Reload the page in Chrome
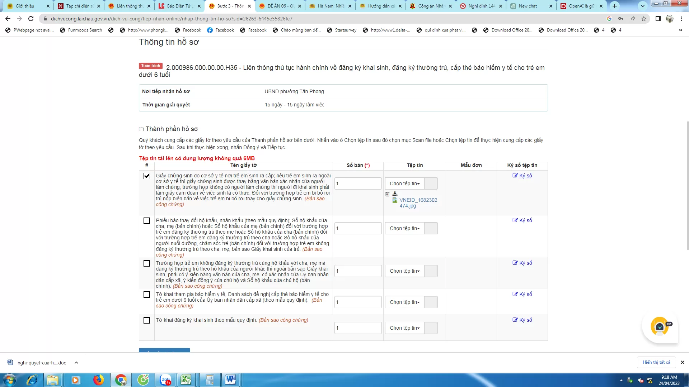Viewport: 689px width, 387px height. point(31,19)
